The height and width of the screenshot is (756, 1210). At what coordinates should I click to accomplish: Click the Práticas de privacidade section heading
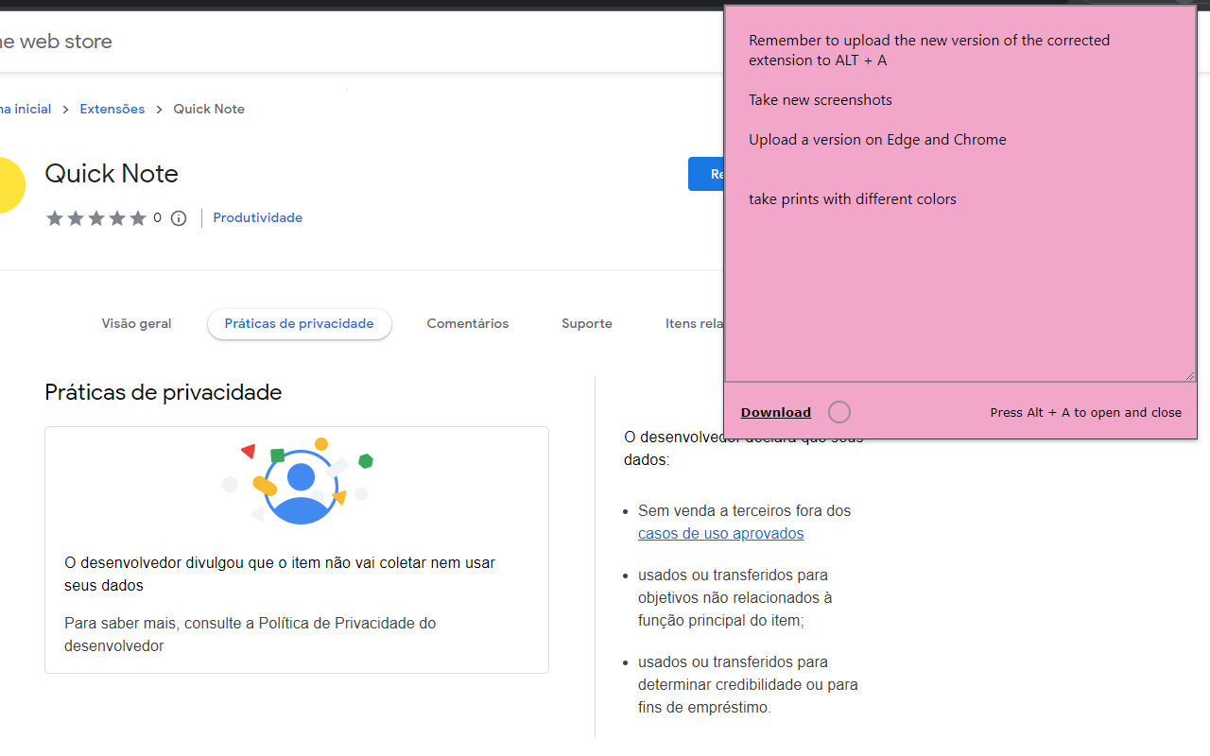pos(164,392)
